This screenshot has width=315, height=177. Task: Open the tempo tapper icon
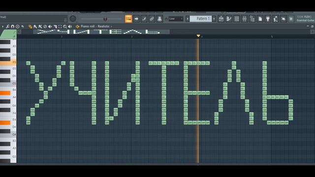click(x=276, y=19)
